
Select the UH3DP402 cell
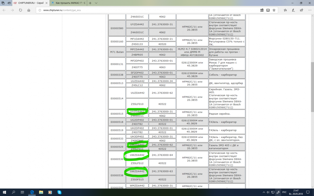[x=137, y=136]
